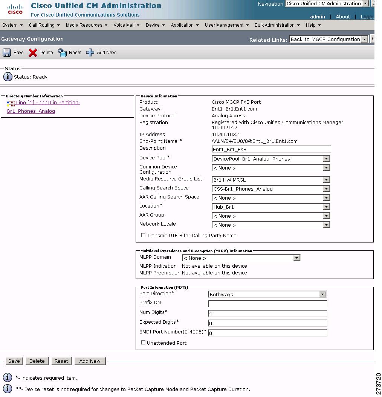Image resolution: width=382 pixels, height=397 pixels.
Task: Click the bottom Reset button
Action: coord(61,361)
